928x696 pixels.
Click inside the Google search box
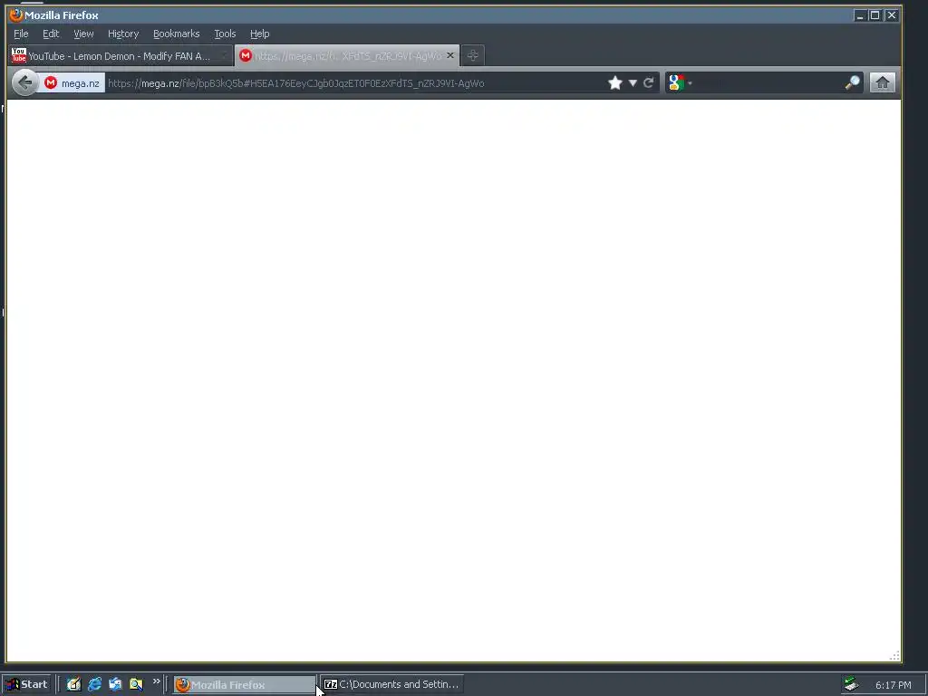pyautogui.click(x=768, y=82)
